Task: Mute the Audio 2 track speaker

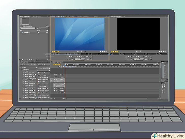Action: [54, 88]
